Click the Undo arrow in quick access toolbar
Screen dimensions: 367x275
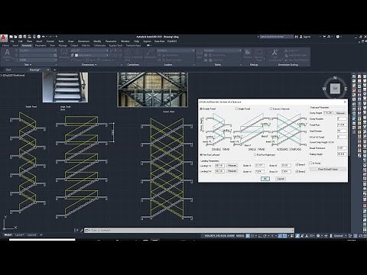(x=44, y=37)
